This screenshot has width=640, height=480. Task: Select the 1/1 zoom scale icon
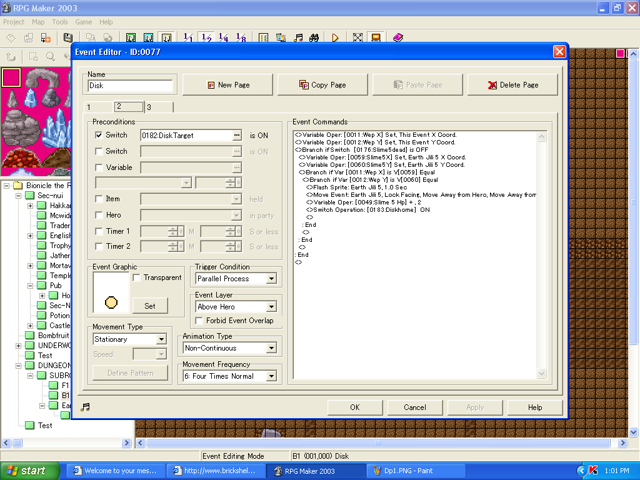[188, 38]
